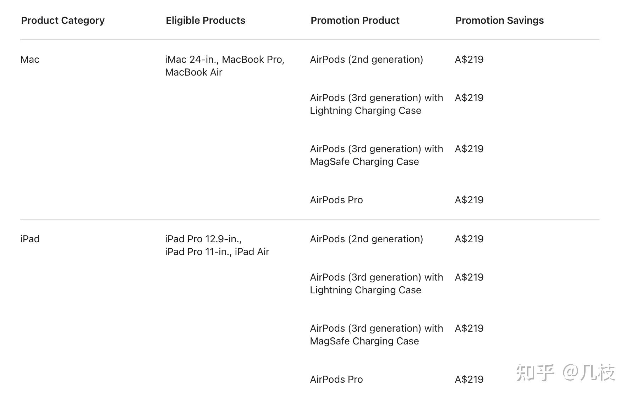Click the Promotion Savings column header

click(x=499, y=21)
